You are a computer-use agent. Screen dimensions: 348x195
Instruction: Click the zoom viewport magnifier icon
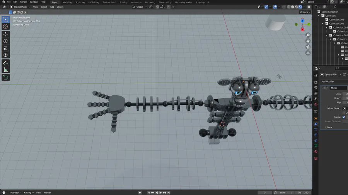coord(308,35)
